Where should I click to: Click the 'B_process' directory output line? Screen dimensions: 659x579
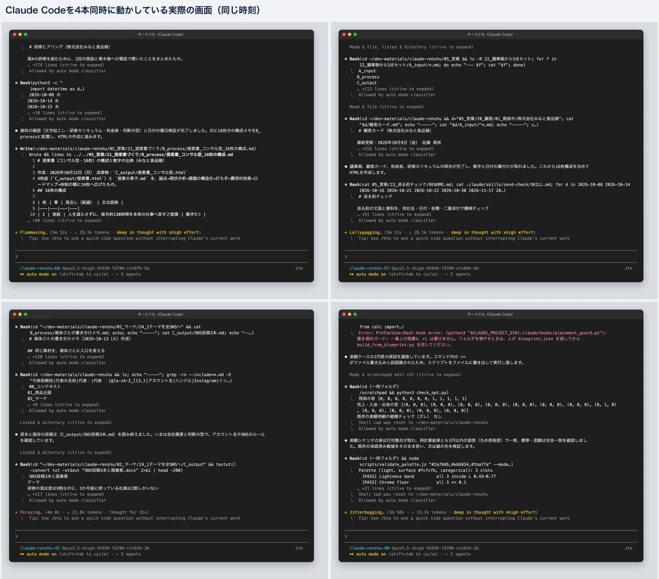click(x=368, y=77)
